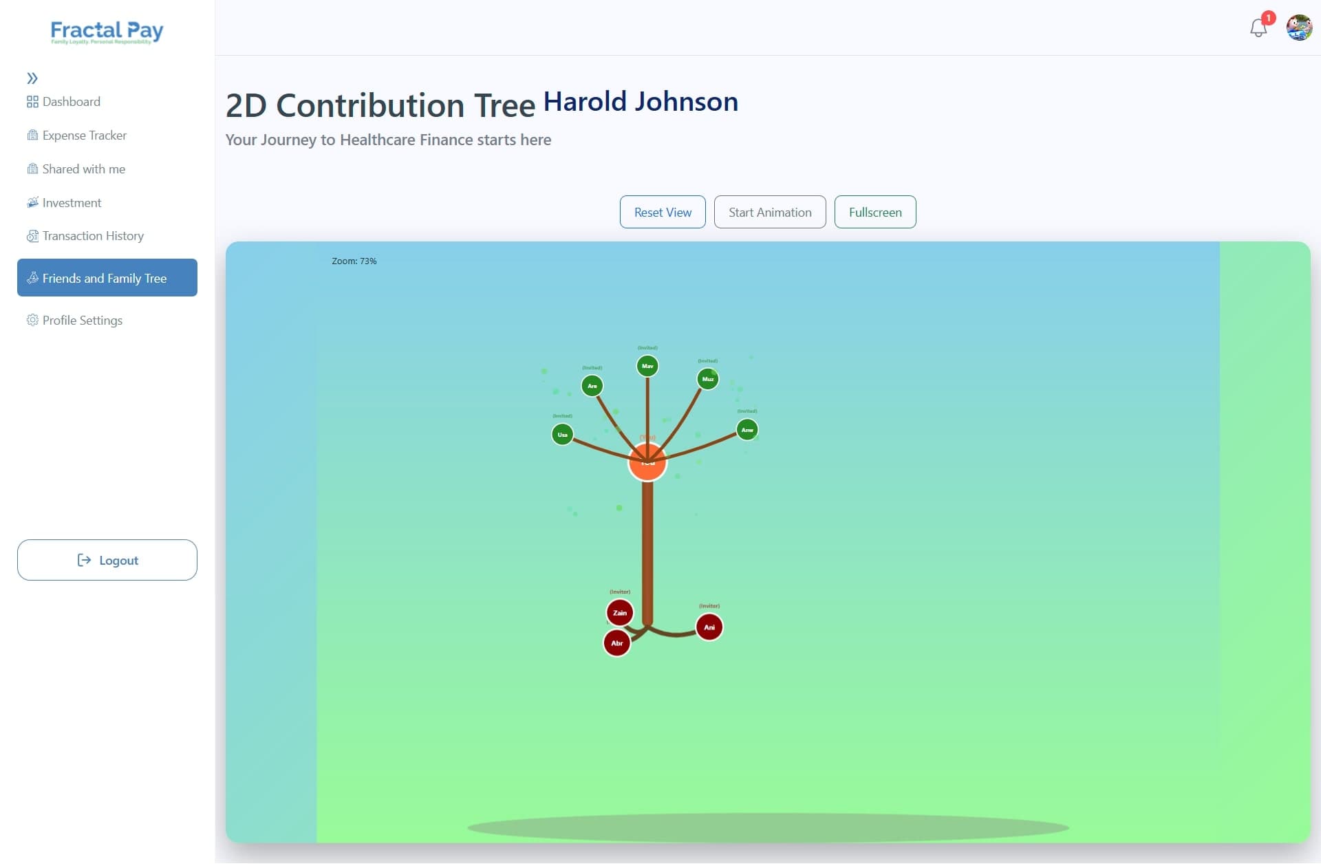Enter Fullscreen mode for tree

(874, 213)
